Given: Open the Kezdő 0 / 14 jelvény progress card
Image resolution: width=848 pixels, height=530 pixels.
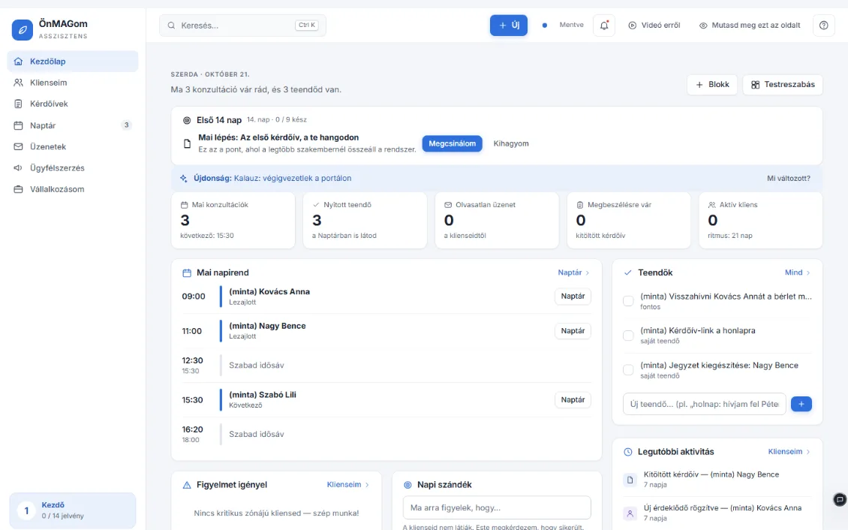Looking at the screenshot, I should 73,510.
